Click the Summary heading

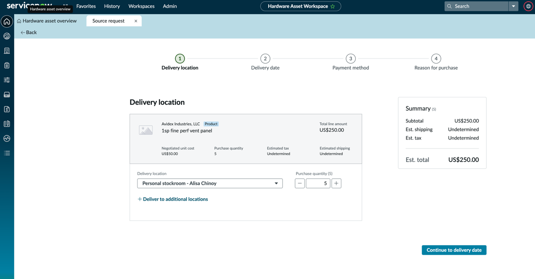click(418, 109)
